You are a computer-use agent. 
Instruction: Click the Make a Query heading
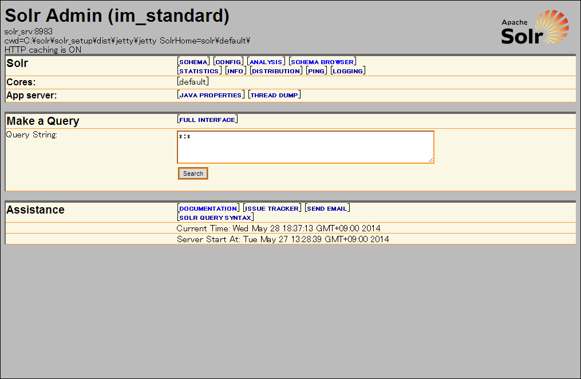(43, 121)
